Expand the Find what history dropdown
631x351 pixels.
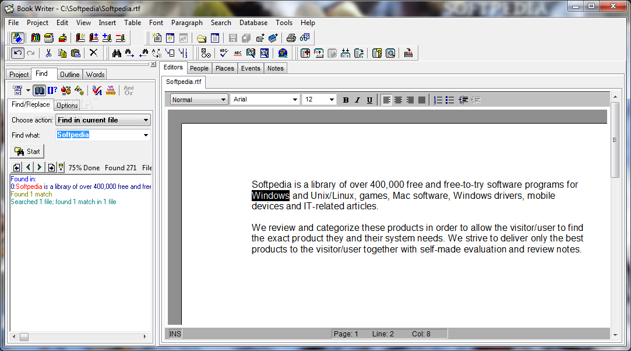pyautogui.click(x=146, y=135)
